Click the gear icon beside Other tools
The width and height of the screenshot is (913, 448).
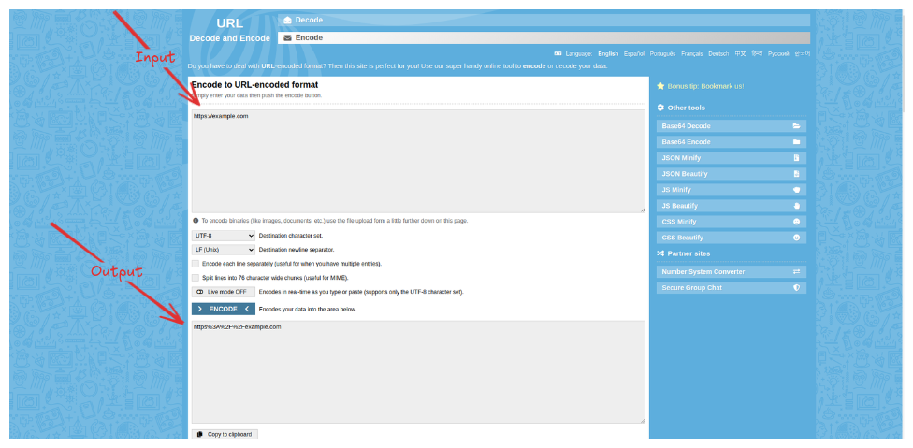(660, 108)
